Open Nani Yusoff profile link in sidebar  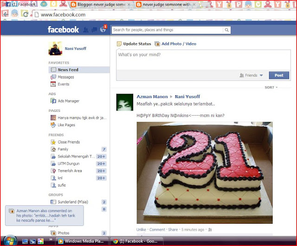coord(75,49)
